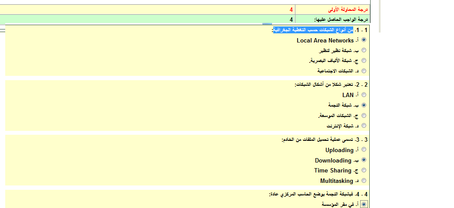This screenshot has height=208, width=454.
Task: Select radio option 'الشبكات الموسعة'
Action: 364,115
